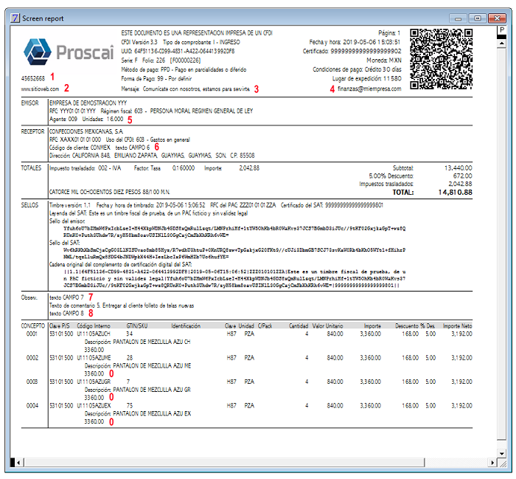Click the SELLOS section label
Screen dimensions: 516x479
(x=29, y=205)
